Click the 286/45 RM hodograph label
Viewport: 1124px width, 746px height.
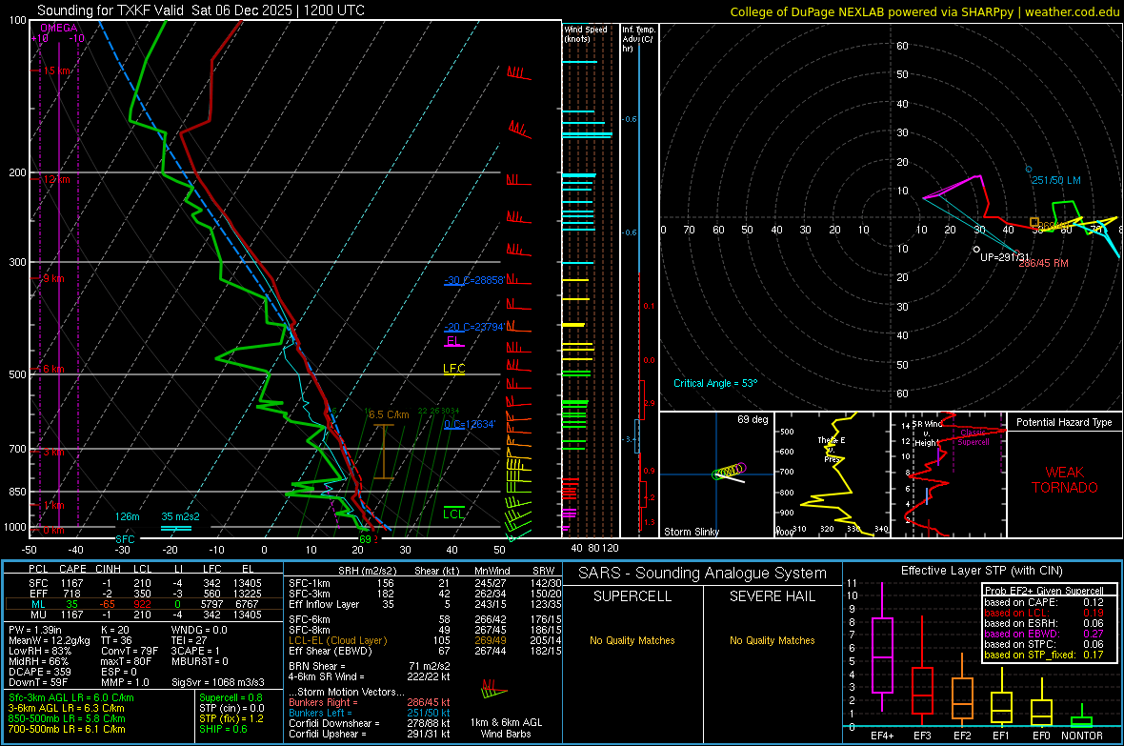(1044, 263)
